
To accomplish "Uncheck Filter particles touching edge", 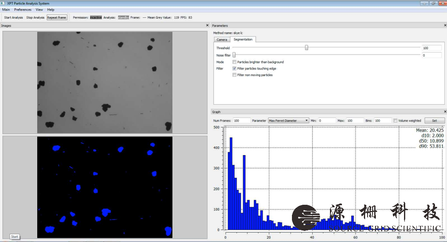I will tap(234, 68).
